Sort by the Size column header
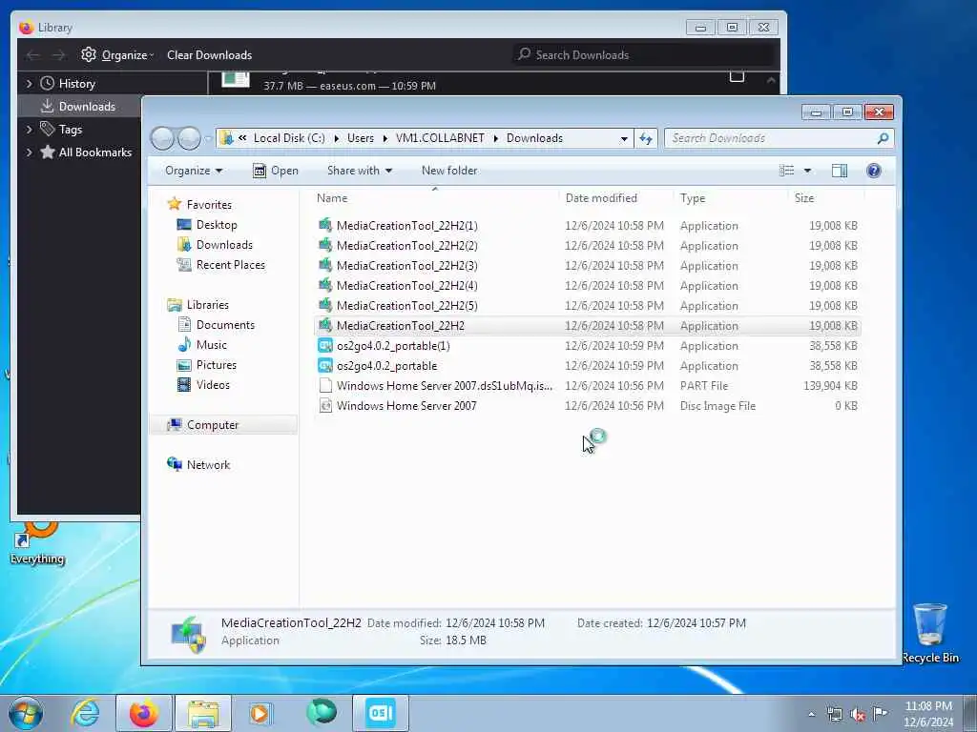The width and height of the screenshot is (977, 732). pos(825,198)
